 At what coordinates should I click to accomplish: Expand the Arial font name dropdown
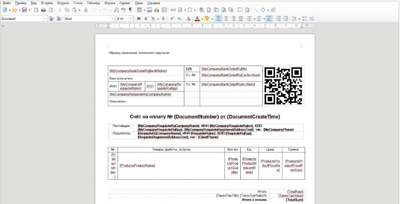pyautogui.click(x=113, y=19)
